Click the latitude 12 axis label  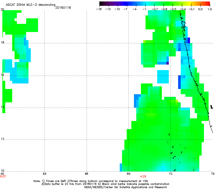(2, 139)
